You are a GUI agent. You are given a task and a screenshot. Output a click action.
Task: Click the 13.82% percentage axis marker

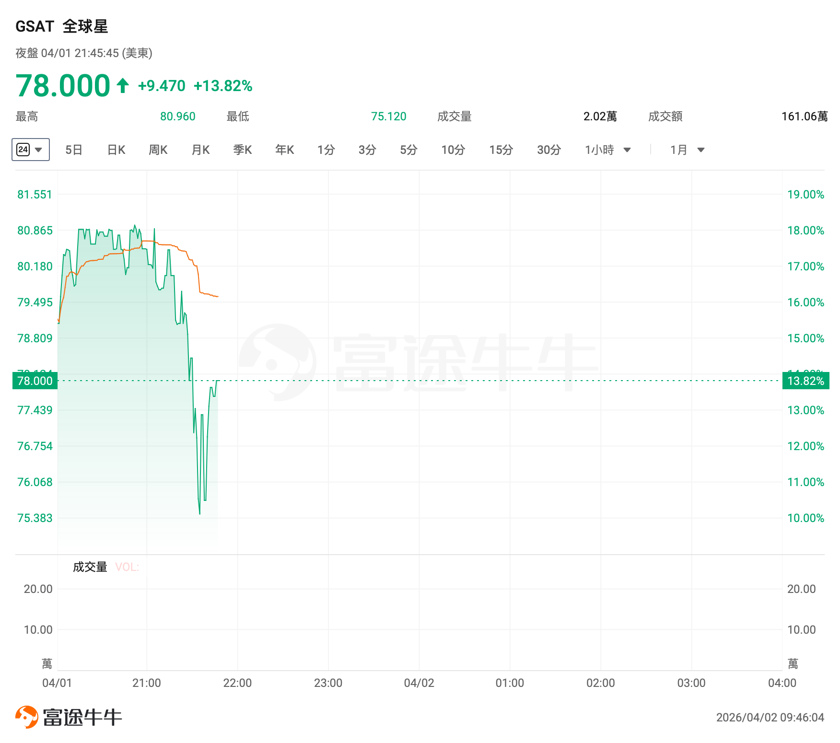(805, 381)
